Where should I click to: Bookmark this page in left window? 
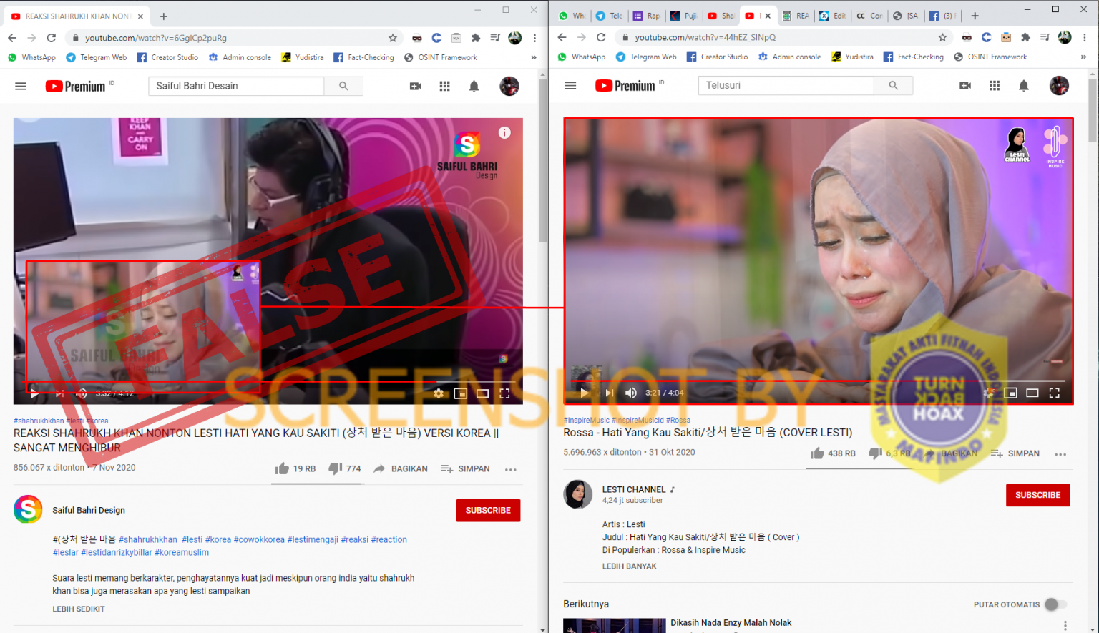pos(393,38)
